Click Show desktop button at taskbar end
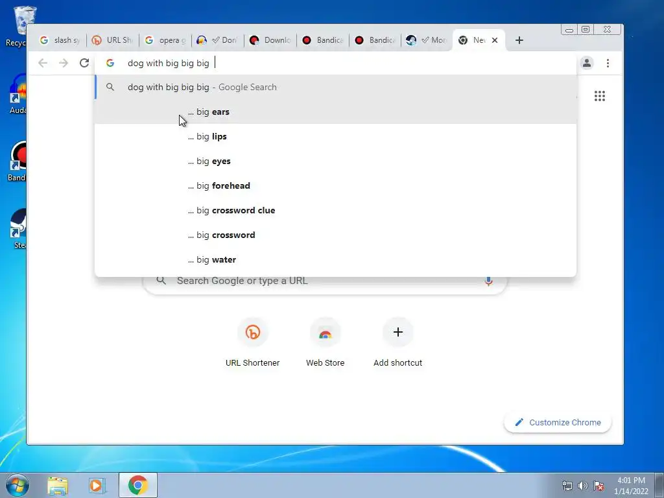The width and height of the screenshot is (664, 498). tap(659, 485)
